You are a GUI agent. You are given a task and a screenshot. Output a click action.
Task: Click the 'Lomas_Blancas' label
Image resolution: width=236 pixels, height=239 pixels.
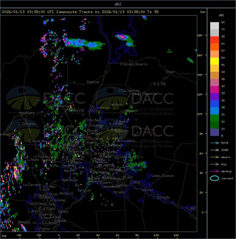click(x=163, y=176)
